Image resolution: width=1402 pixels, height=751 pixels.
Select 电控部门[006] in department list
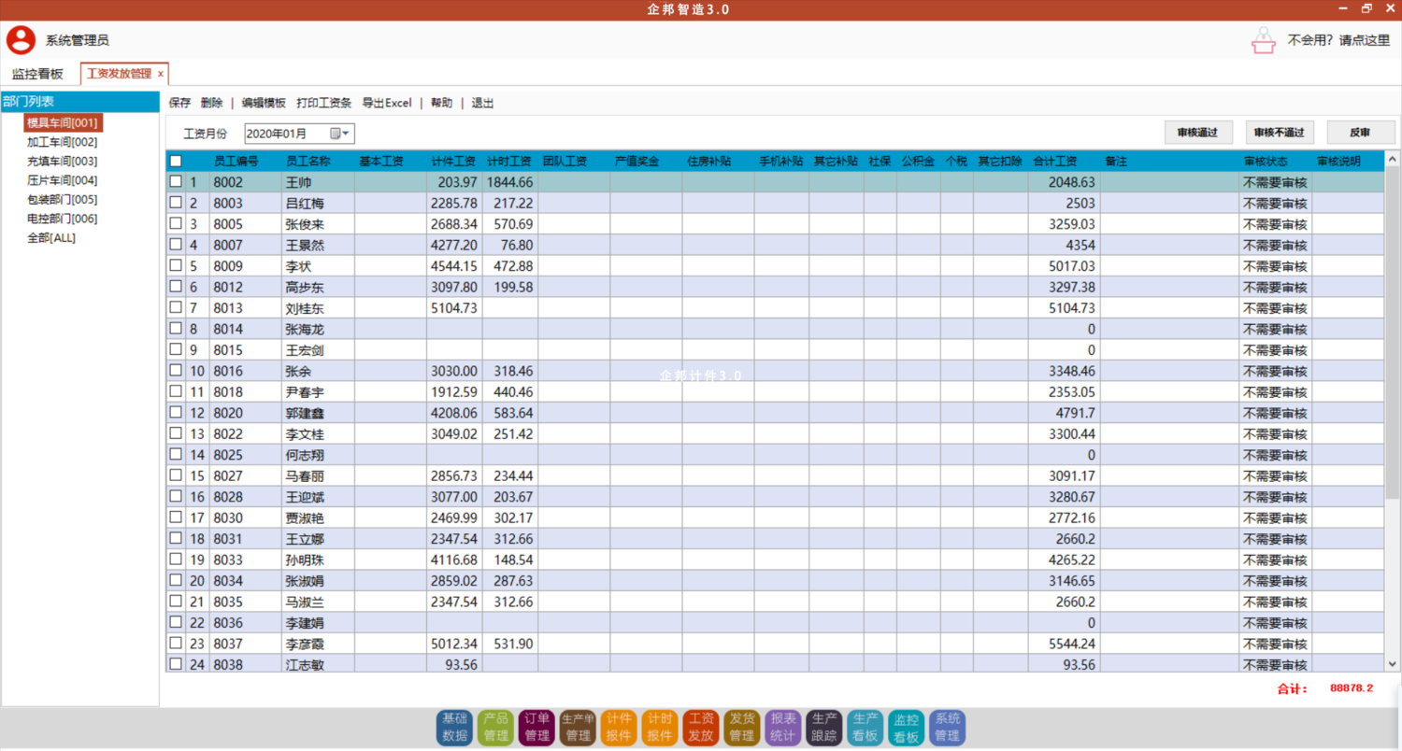click(62, 219)
